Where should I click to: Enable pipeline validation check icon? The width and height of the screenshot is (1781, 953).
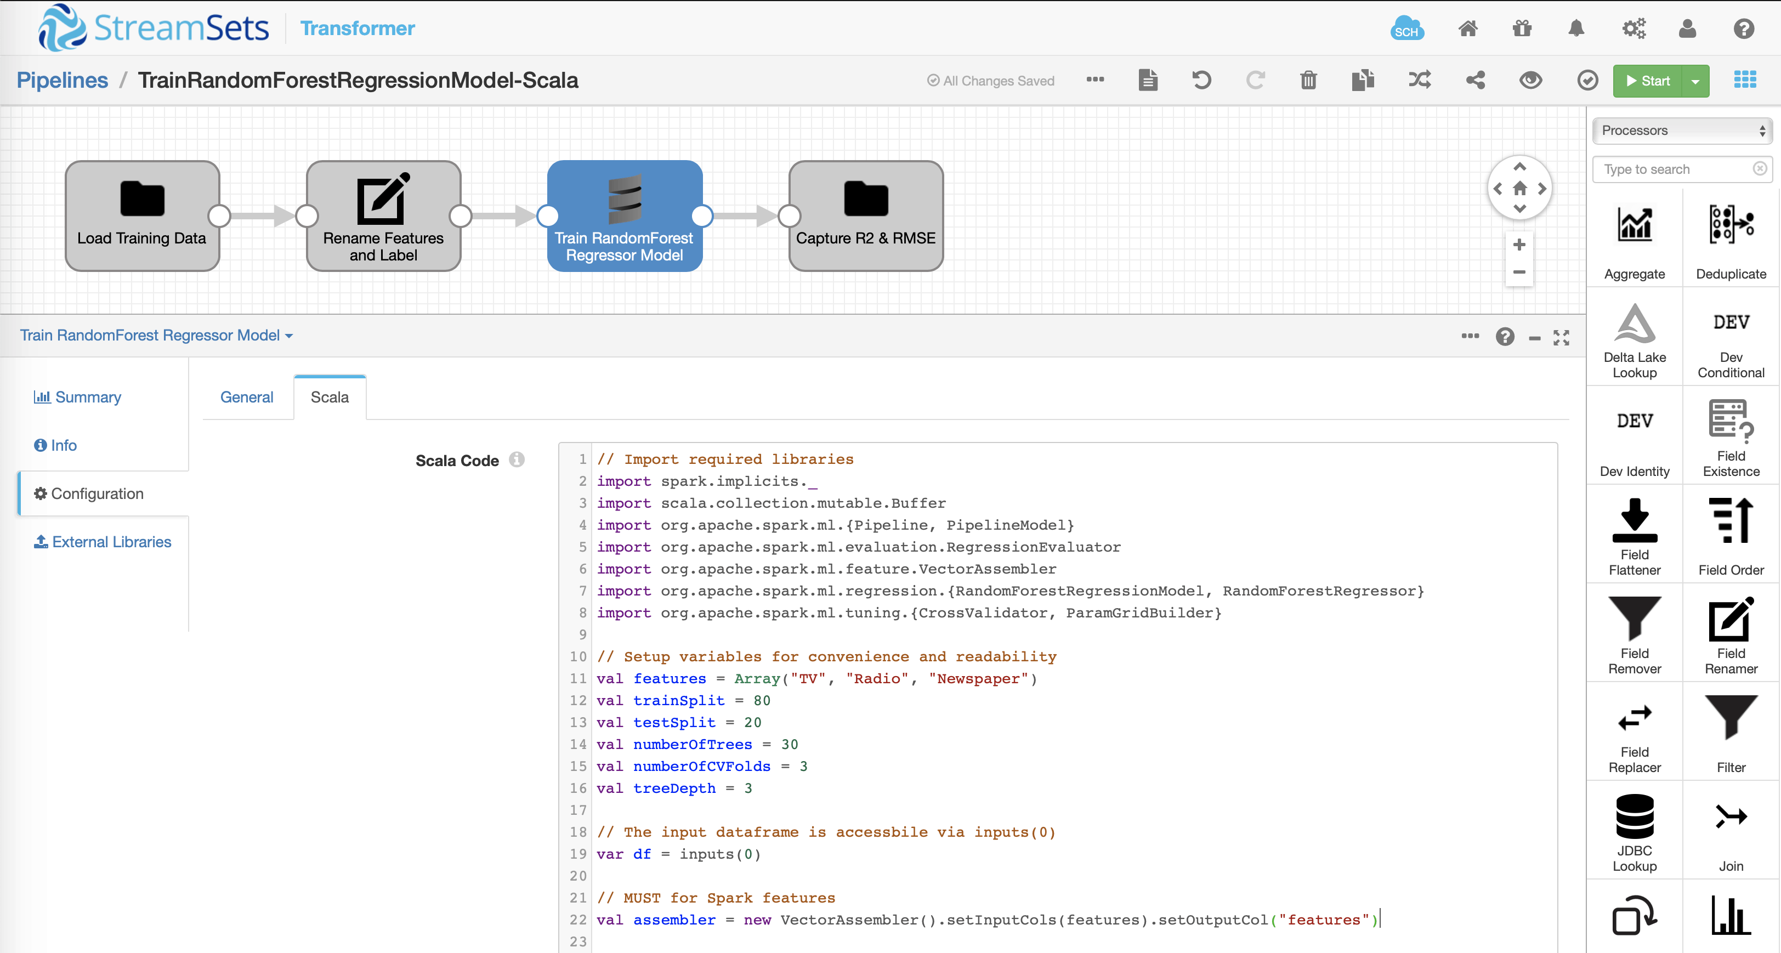pos(1588,81)
